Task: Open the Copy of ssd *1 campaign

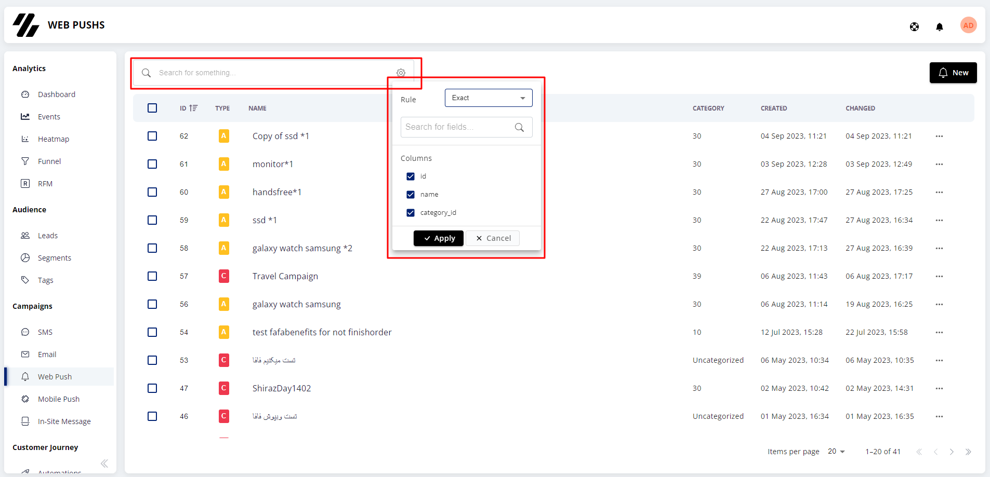Action: click(x=281, y=136)
